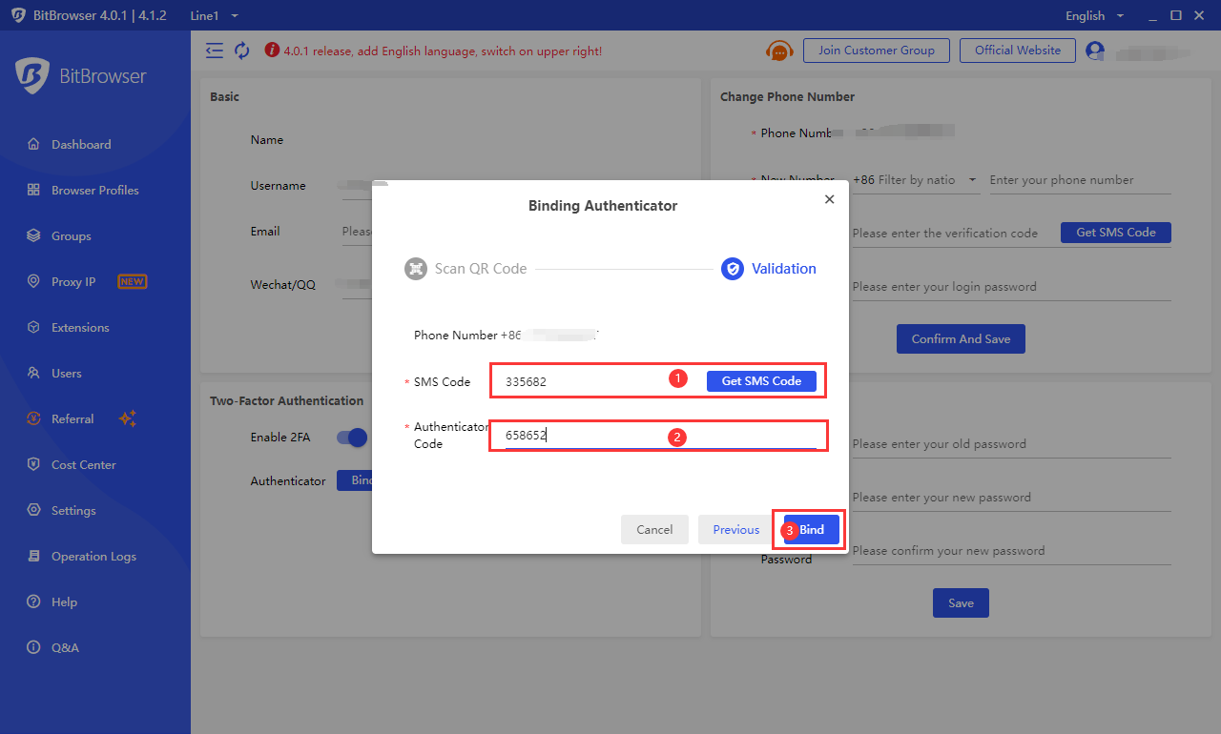This screenshot has width=1221, height=734.
Task: Click the Binding Authenticator dialog title
Action: click(603, 206)
